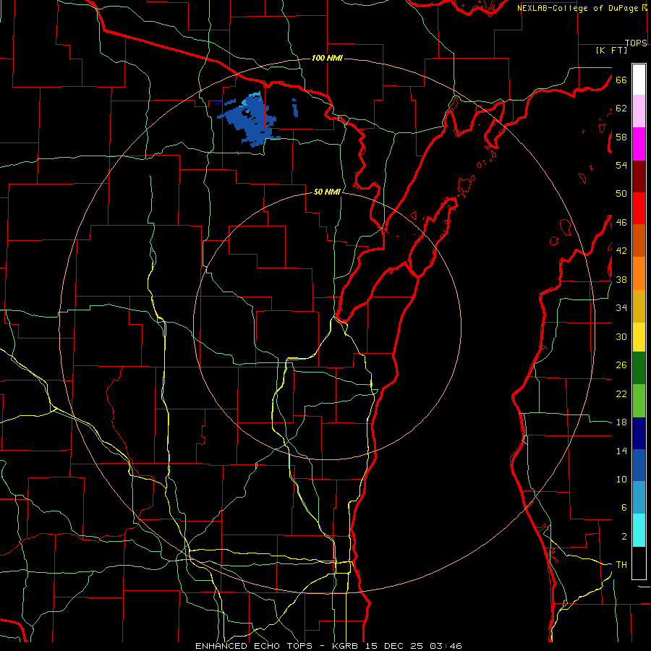Click the legend value 66

[x=621, y=80]
